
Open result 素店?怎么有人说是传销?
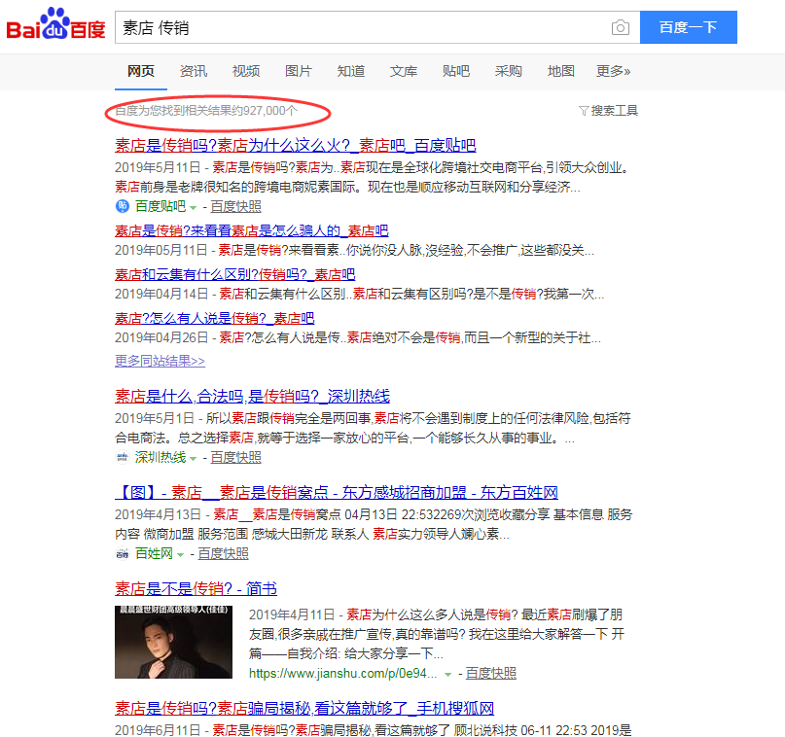(215, 318)
